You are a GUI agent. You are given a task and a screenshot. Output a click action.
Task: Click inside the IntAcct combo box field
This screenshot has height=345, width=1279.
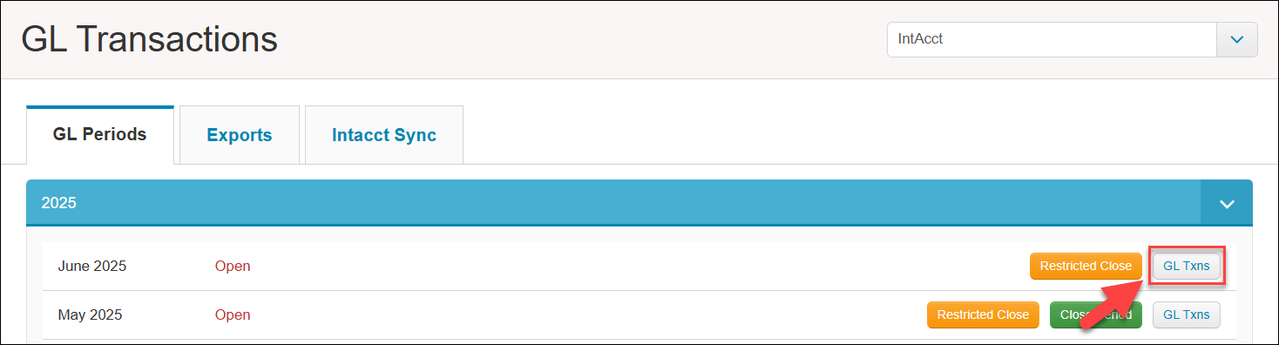click(1052, 39)
